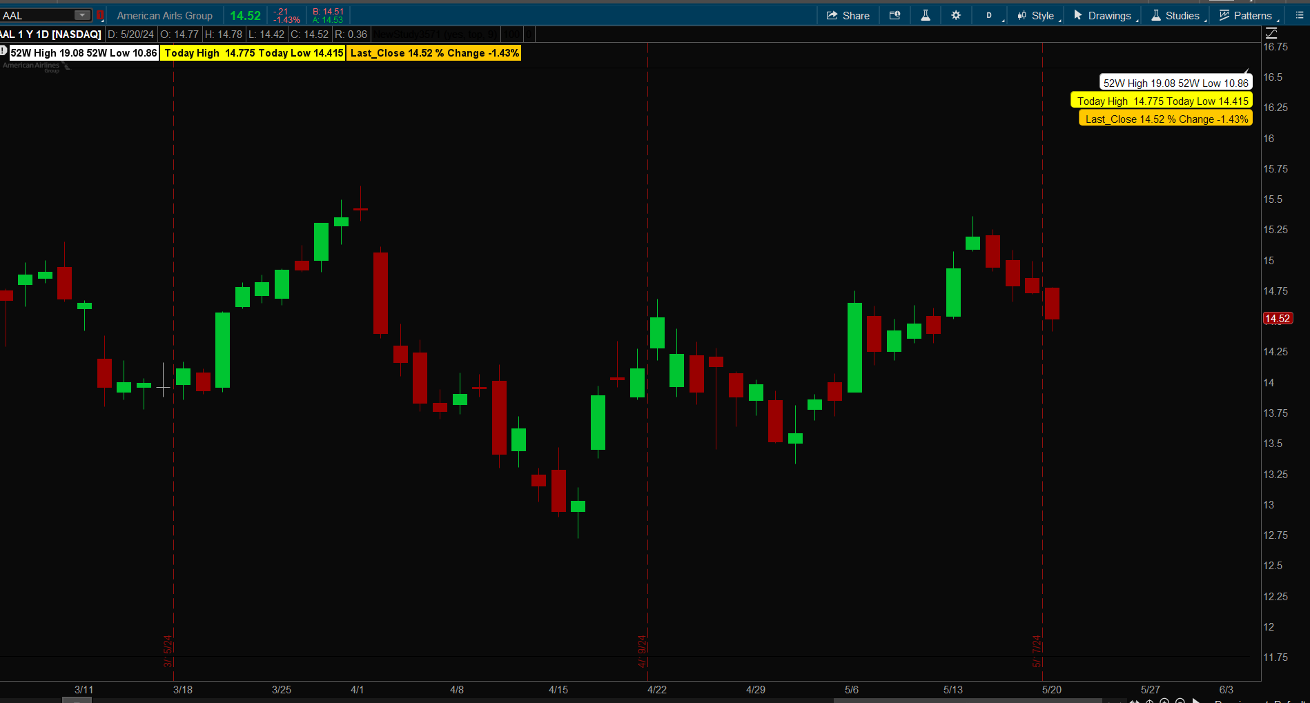Open the Drawings menu
This screenshot has height=703, width=1310.
pyautogui.click(x=1103, y=15)
